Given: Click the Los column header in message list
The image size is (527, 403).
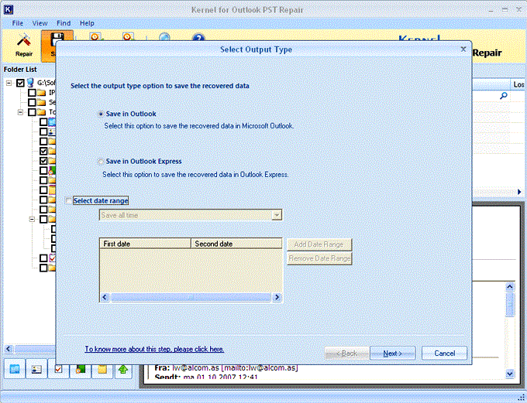Looking at the screenshot, I should tap(518, 84).
